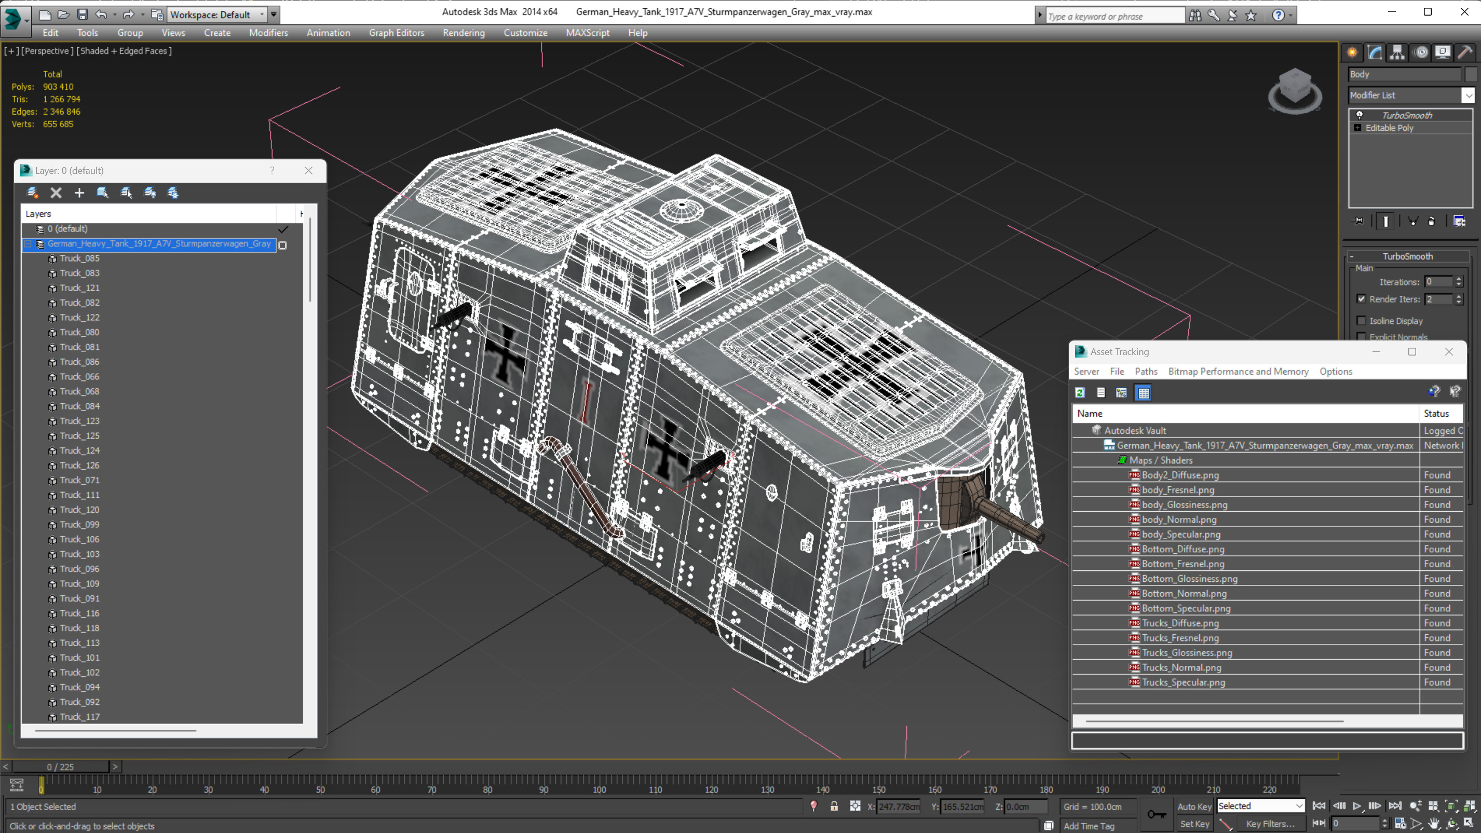Open the Utilities command panel tab

click(x=1465, y=52)
